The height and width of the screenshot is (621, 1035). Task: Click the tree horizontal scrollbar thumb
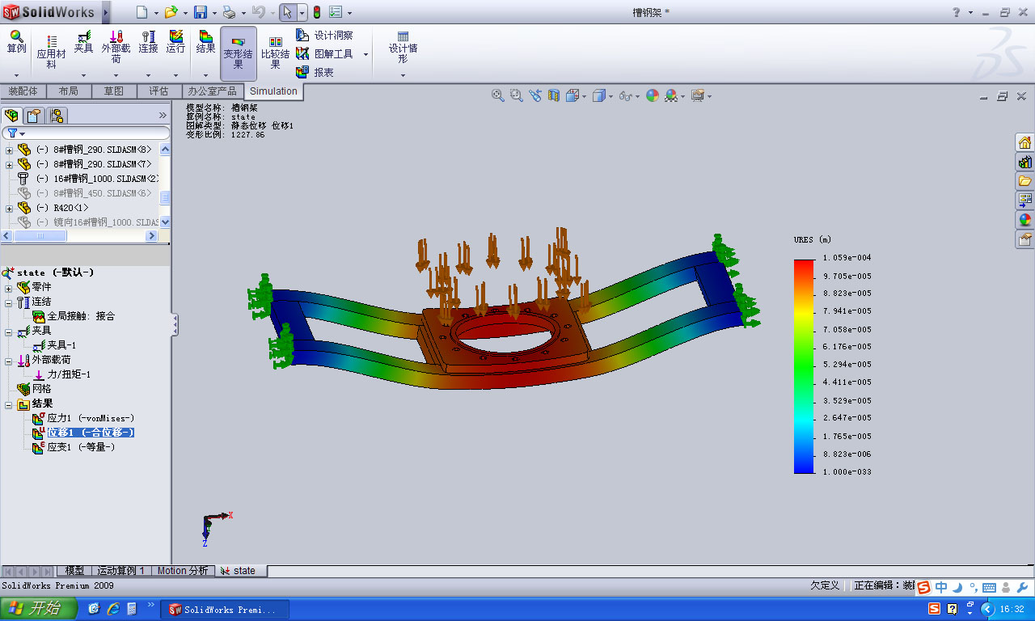40,236
